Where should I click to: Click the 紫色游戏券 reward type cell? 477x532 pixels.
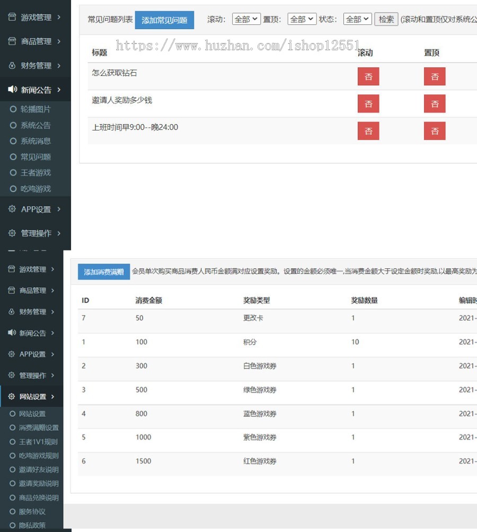pos(260,437)
